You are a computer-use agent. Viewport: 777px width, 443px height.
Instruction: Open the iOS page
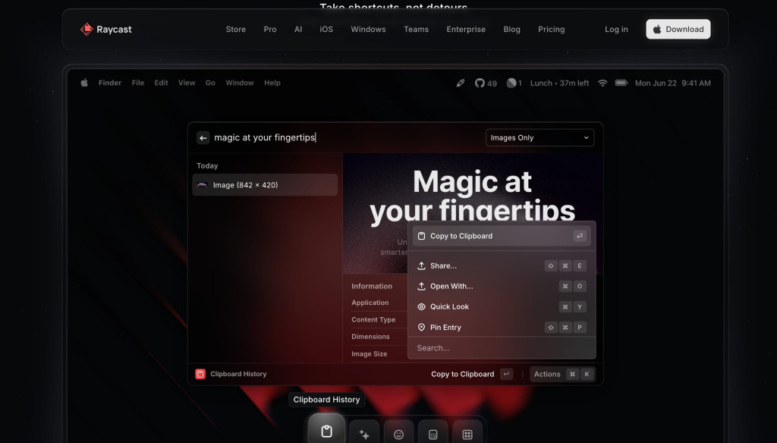pos(326,30)
